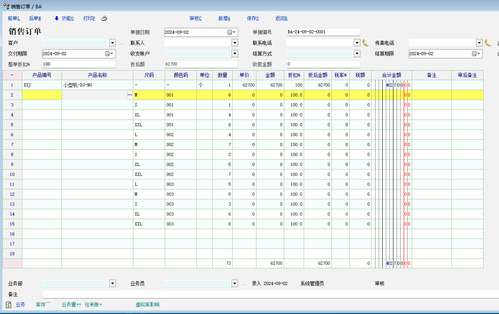The height and width of the screenshot is (314, 499).
Task: Click the blue down-arrow 功能 icon
Action: 57,18
